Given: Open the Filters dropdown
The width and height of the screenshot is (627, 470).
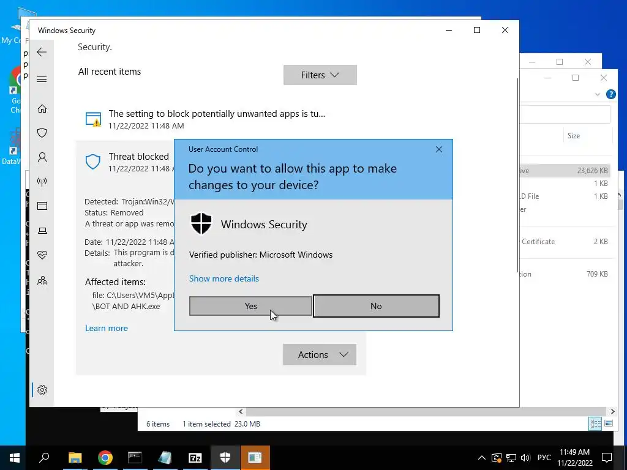Looking at the screenshot, I should [x=320, y=75].
